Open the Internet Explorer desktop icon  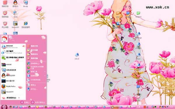(x=26, y=25)
